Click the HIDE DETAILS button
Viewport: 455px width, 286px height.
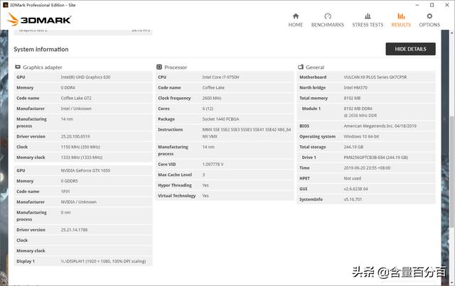pyautogui.click(x=411, y=49)
